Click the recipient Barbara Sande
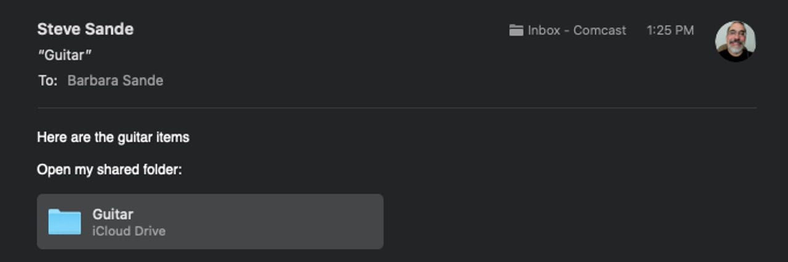Screen dimensions: 788x262 tap(115, 81)
